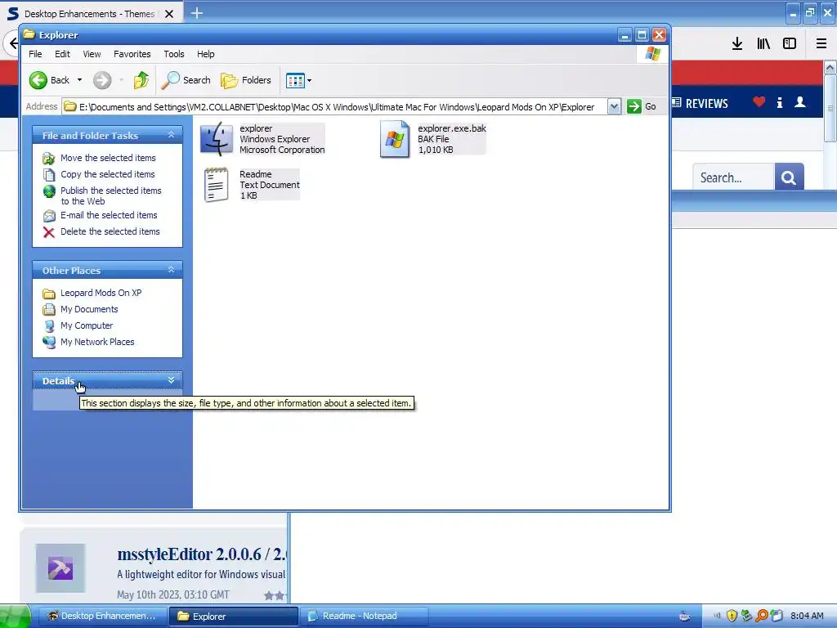This screenshot has height=628, width=837.
Task: Click the Start button on taskbar
Action: pyautogui.click(x=16, y=616)
